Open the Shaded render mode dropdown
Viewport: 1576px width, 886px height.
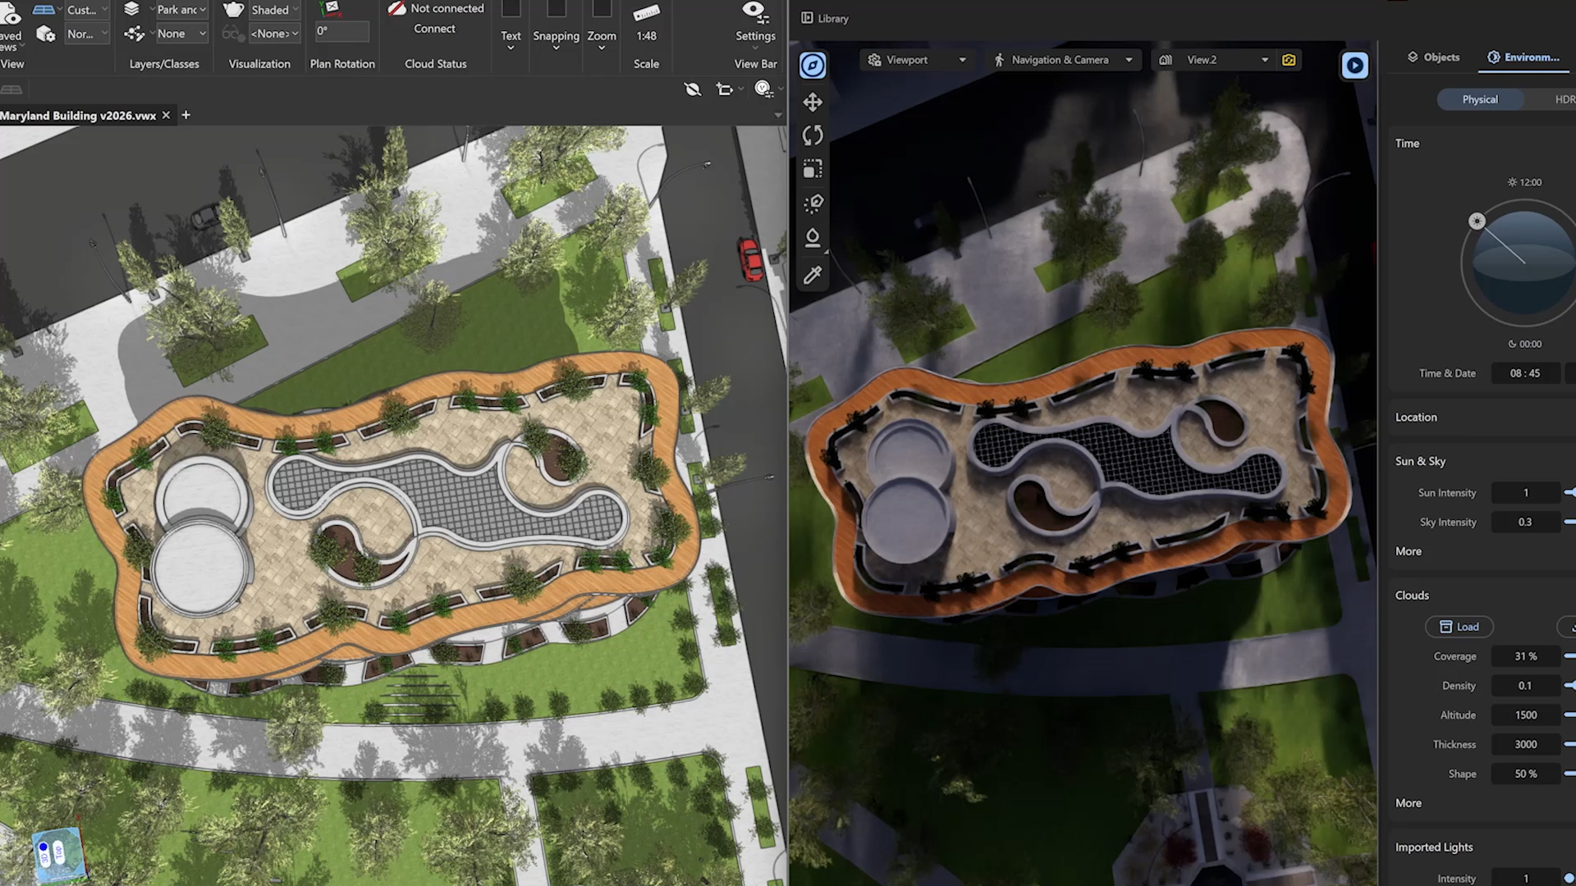click(274, 10)
